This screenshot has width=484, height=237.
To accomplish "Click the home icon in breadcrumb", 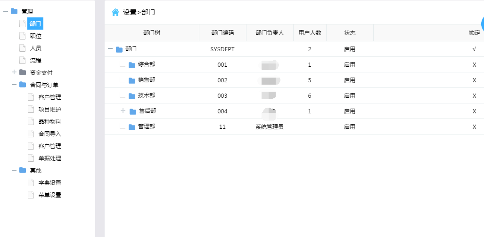I will tap(115, 12).
